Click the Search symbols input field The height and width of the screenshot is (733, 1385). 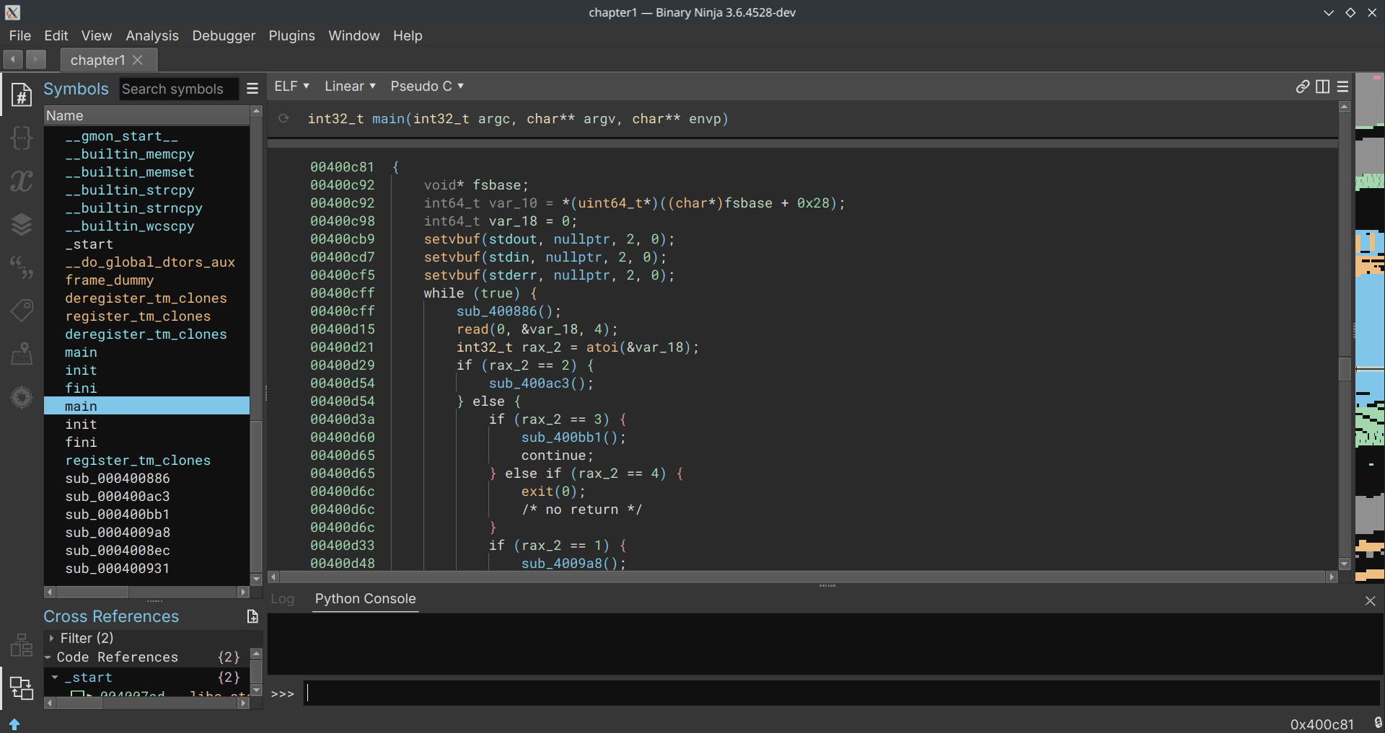click(x=178, y=89)
